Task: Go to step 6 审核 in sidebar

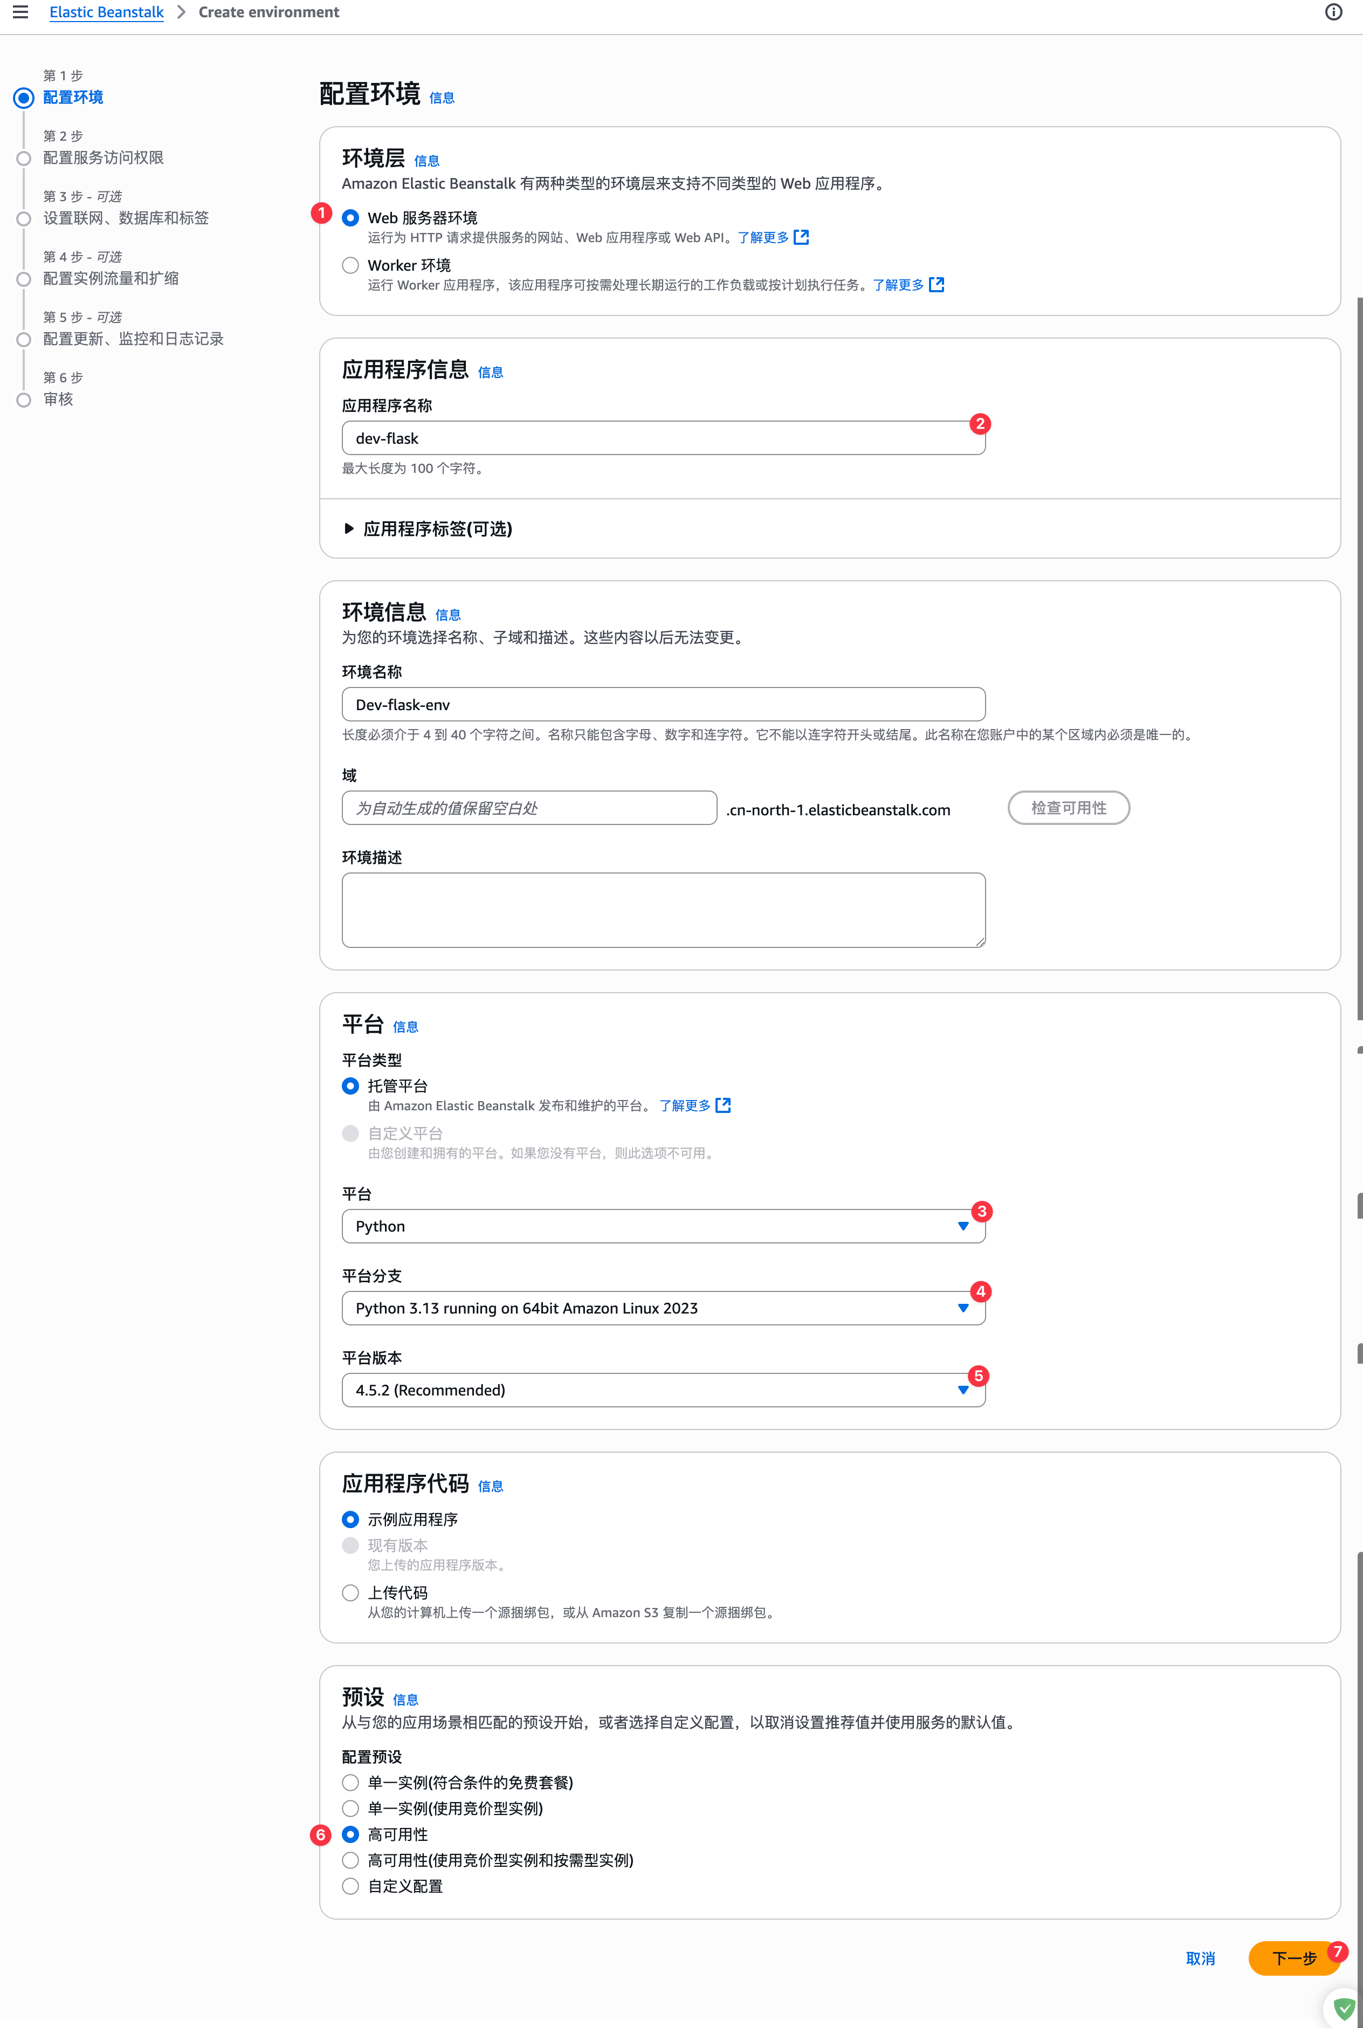Action: point(58,400)
